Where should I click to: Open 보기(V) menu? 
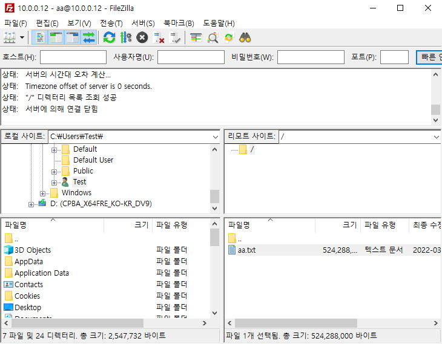[x=79, y=23]
